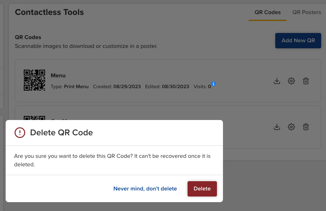Click trash icon for Menu QR code
The width and height of the screenshot is (326, 211).
point(306,81)
